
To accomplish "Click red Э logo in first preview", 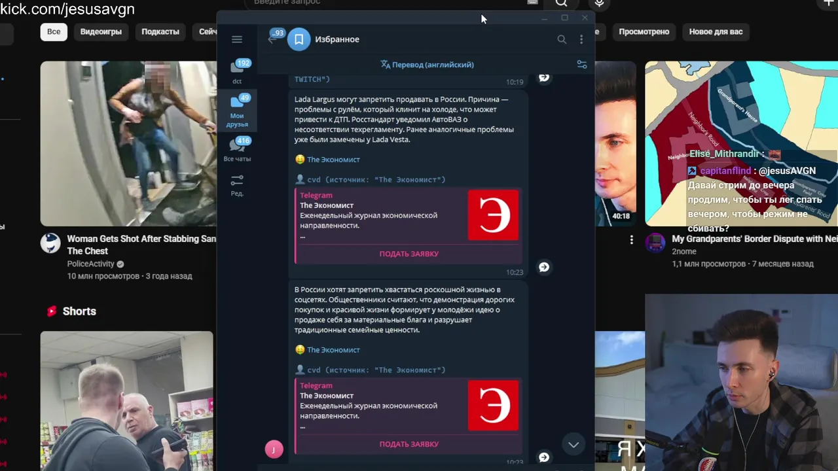I will 493,215.
